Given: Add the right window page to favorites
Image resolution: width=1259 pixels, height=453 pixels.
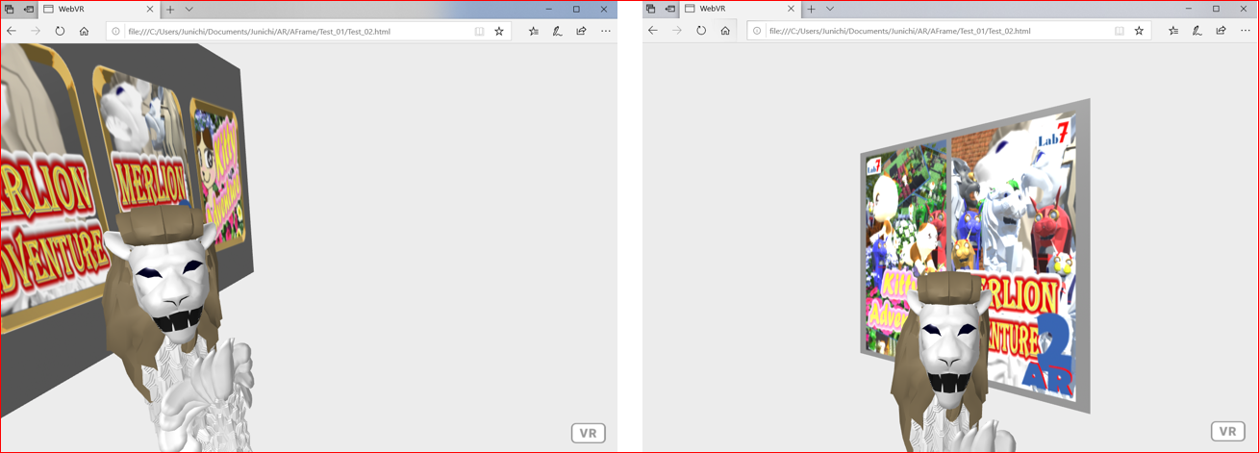Looking at the screenshot, I should click(x=1140, y=31).
